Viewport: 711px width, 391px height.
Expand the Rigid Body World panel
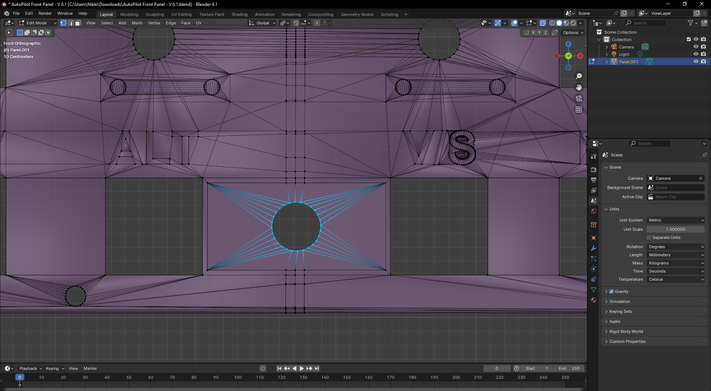655,331
